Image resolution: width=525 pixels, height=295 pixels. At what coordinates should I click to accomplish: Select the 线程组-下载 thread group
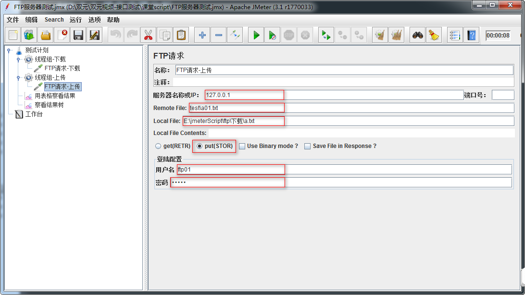click(50, 59)
